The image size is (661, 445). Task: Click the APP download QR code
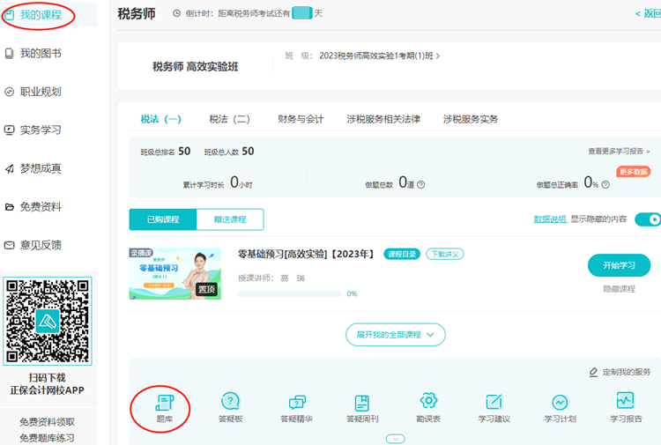coord(48,321)
